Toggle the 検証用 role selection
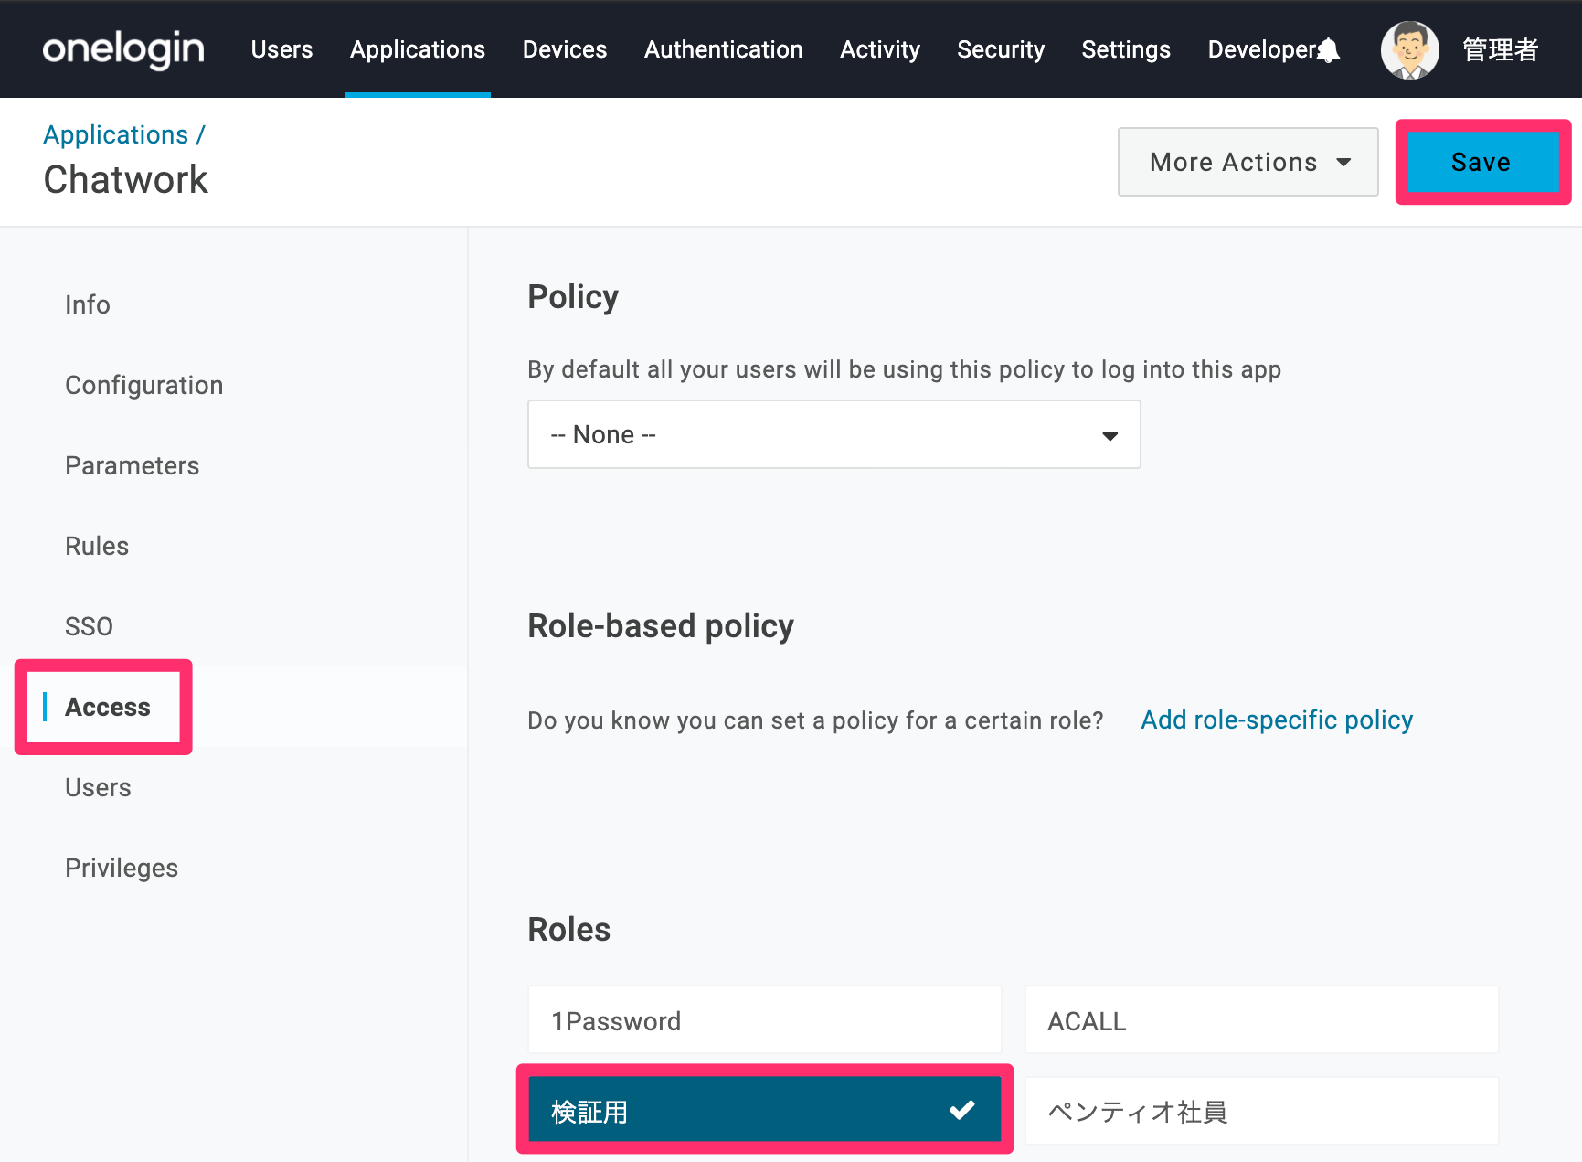The height and width of the screenshot is (1162, 1582). click(765, 1110)
